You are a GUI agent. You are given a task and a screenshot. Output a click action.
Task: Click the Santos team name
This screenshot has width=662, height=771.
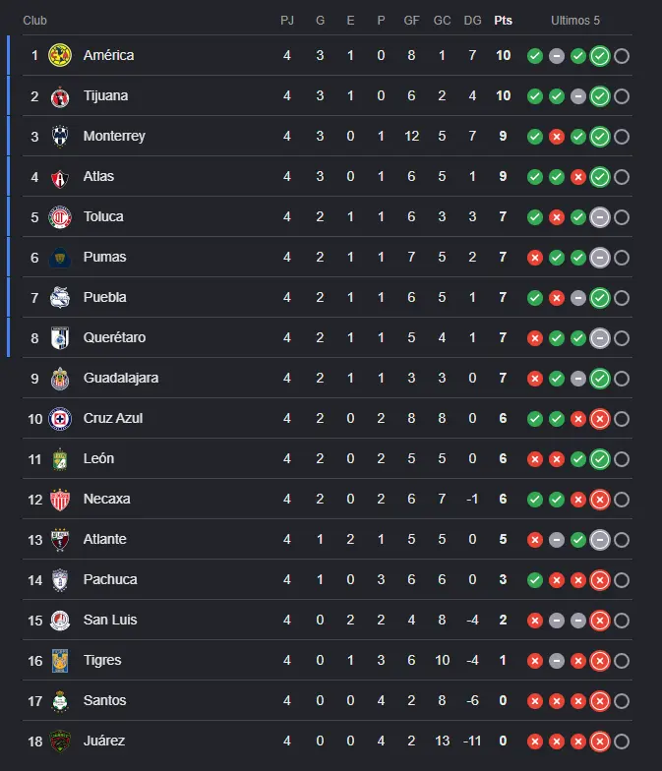pyautogui.click(x=104, y=700)
